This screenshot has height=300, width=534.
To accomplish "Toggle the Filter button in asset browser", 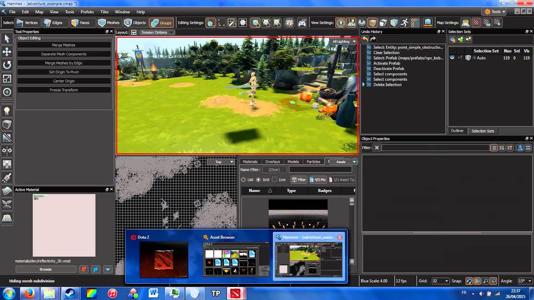I will (299, 180).
